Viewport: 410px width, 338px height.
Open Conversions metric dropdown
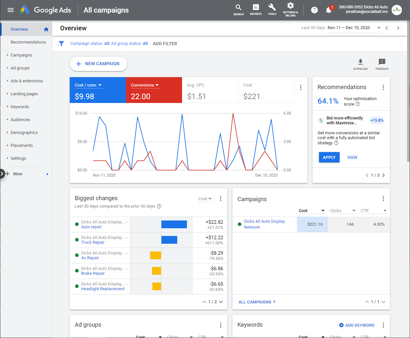tap(145, 85)
